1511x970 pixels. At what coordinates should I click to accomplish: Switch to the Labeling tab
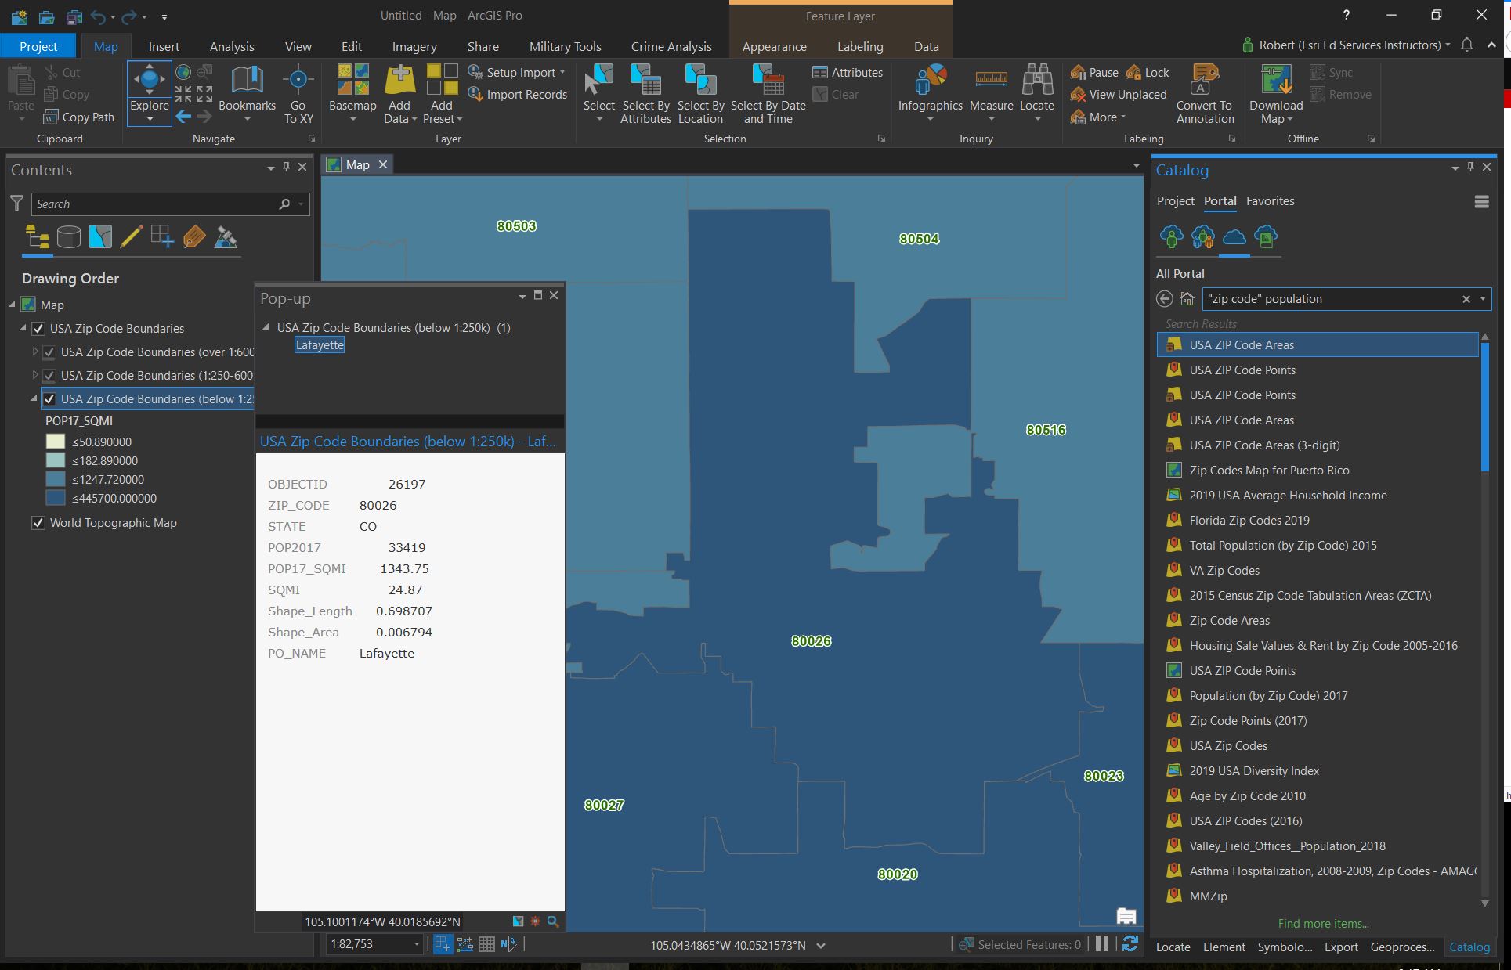pyautogui.click(x=859, y=46)
